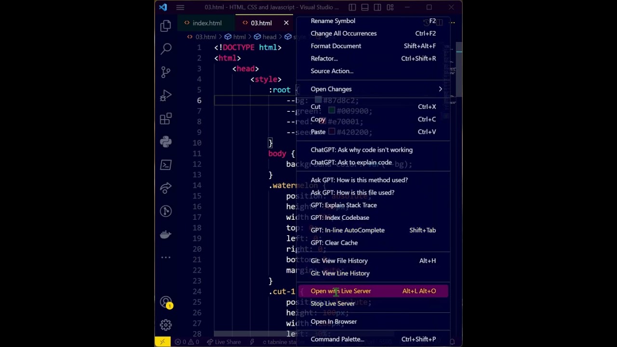Expand the Open Changes submenu
This screenshot has width=617, height=347.
point(374,89)
